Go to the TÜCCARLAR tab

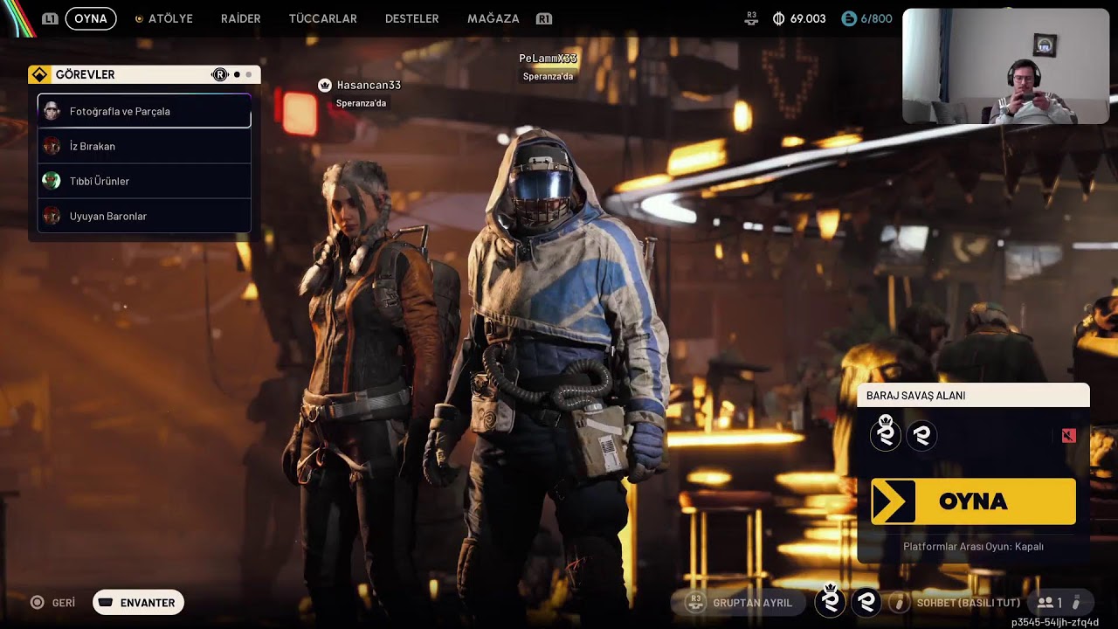(323, 18)
